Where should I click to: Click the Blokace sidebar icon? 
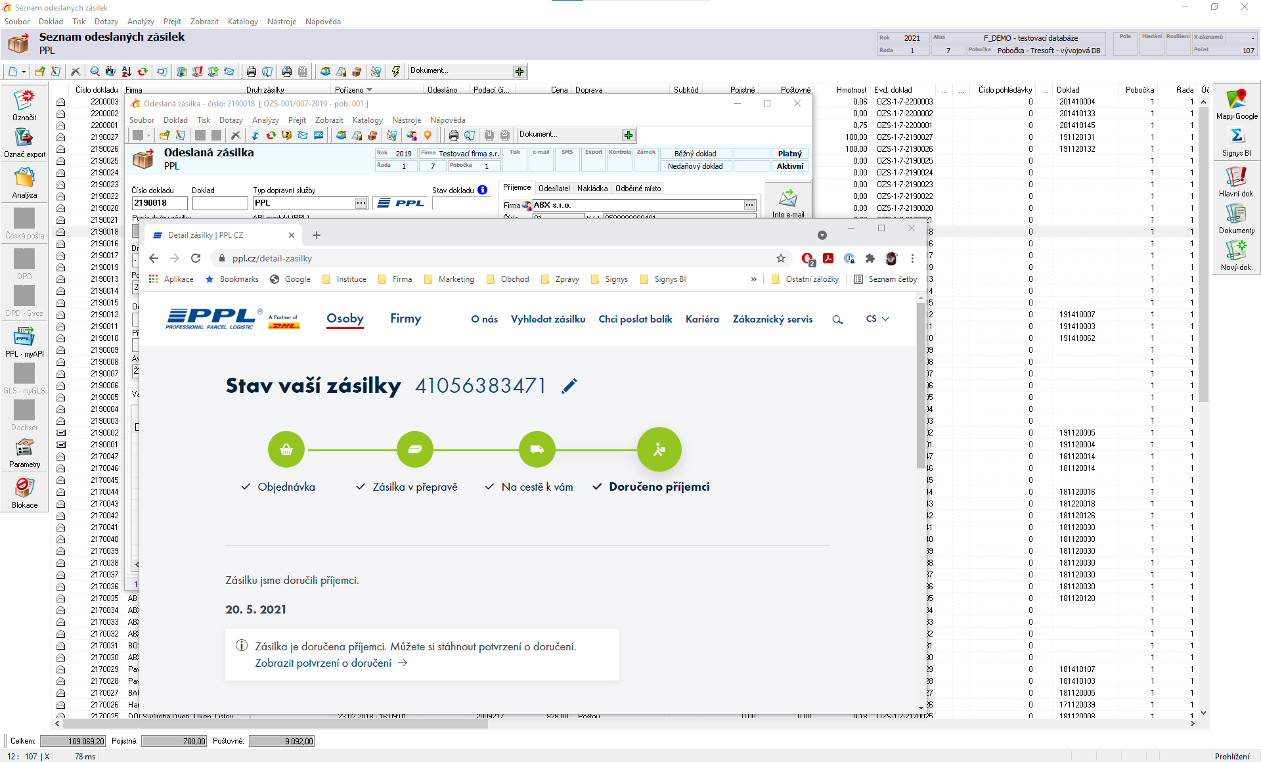(24, 493)
